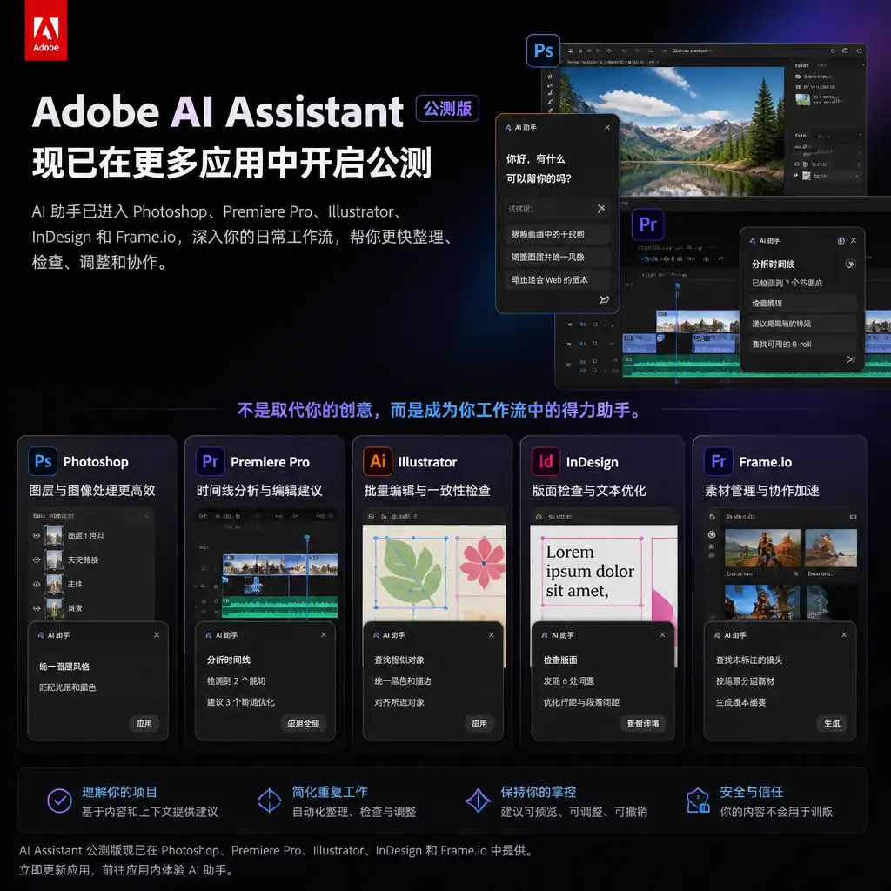This screenshot has width=891, height=891.
Task: Click the 主体 layer thumbnail
Action: (54, 584)
